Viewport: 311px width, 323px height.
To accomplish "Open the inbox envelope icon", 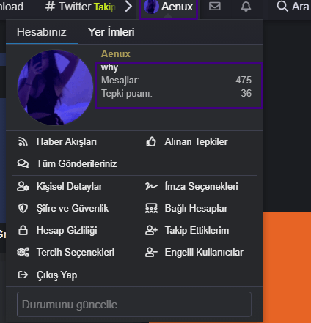I will pos(215,7).
